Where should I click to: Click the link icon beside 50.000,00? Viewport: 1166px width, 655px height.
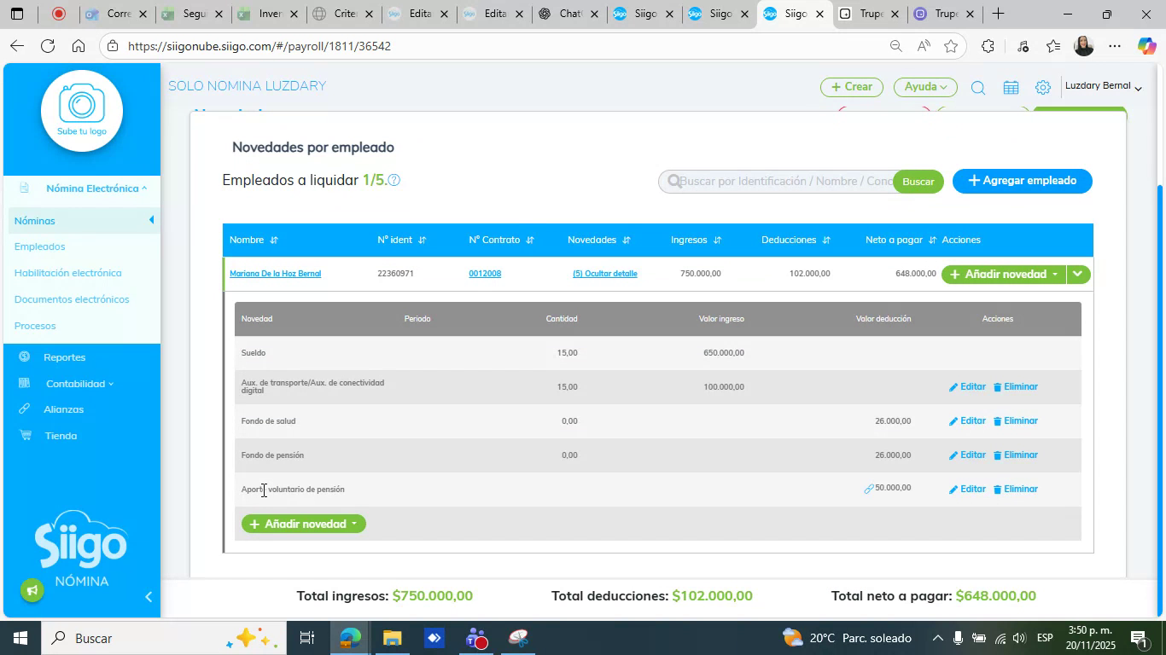tap(869, 489)
